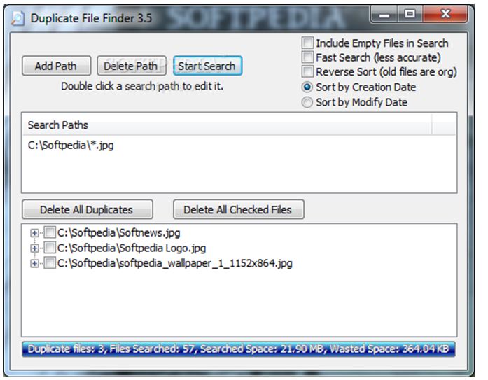Screen dimensions: 488x380
Task: Expand softpedia_wallpaper_1_1152x864.jpg node
Action: pos(34,264)
